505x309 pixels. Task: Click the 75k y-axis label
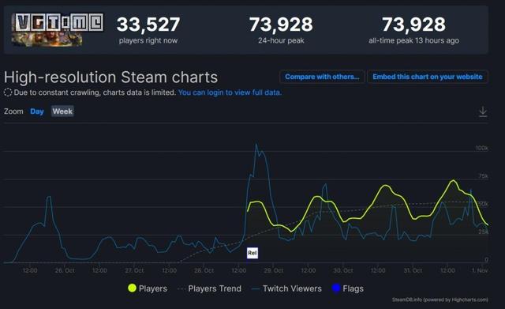[483, 175]
